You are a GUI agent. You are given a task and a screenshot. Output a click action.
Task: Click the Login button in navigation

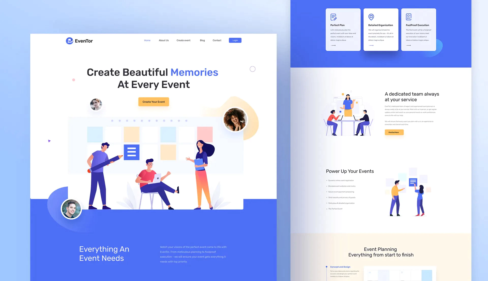(235, 40)
